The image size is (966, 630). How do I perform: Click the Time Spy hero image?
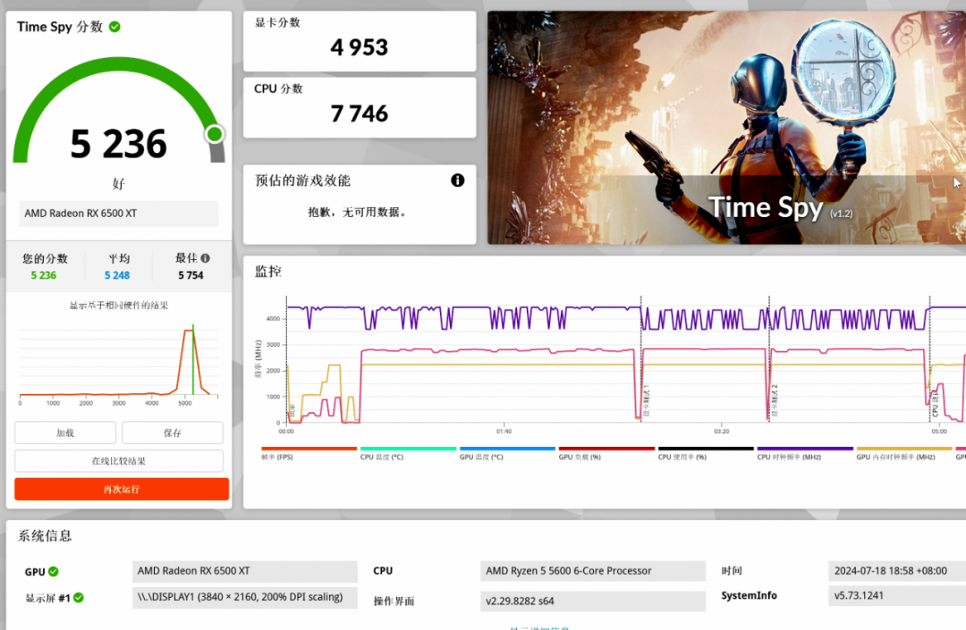(x=726, y=128)
